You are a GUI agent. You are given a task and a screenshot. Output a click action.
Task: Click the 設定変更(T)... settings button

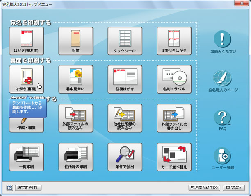pos(29,188)
